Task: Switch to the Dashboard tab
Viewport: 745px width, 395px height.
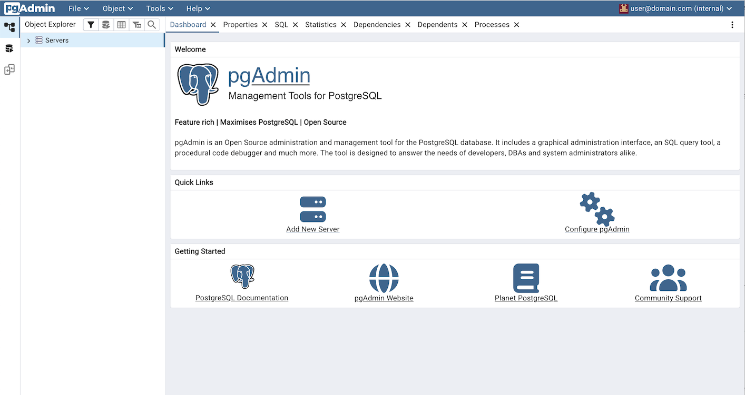Action: point(188,25)
